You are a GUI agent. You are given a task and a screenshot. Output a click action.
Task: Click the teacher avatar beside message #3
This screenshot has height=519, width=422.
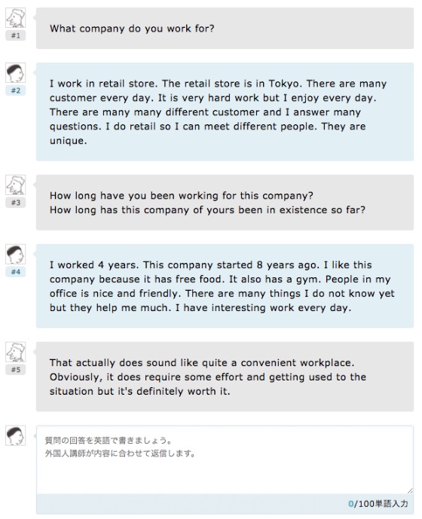16,185
